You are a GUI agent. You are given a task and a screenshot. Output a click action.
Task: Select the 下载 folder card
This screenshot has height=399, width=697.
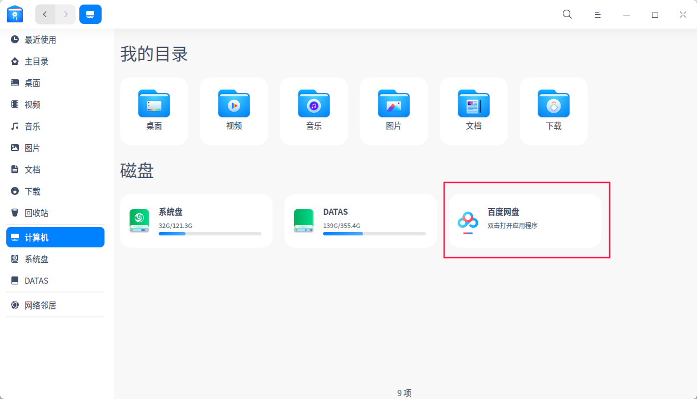554,111
